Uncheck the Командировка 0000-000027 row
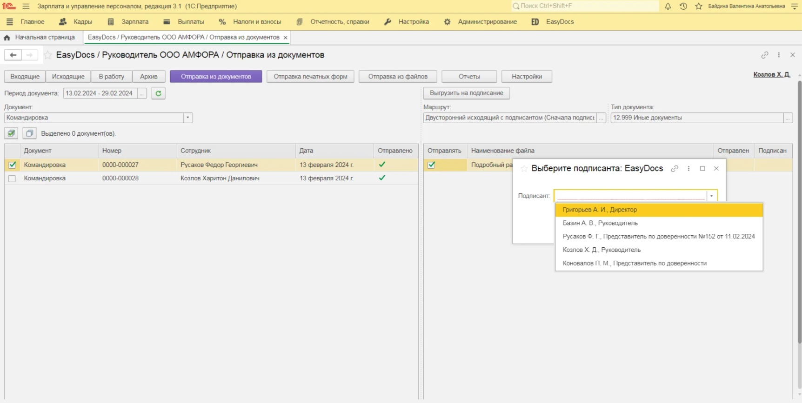 (x=12, y=165)
